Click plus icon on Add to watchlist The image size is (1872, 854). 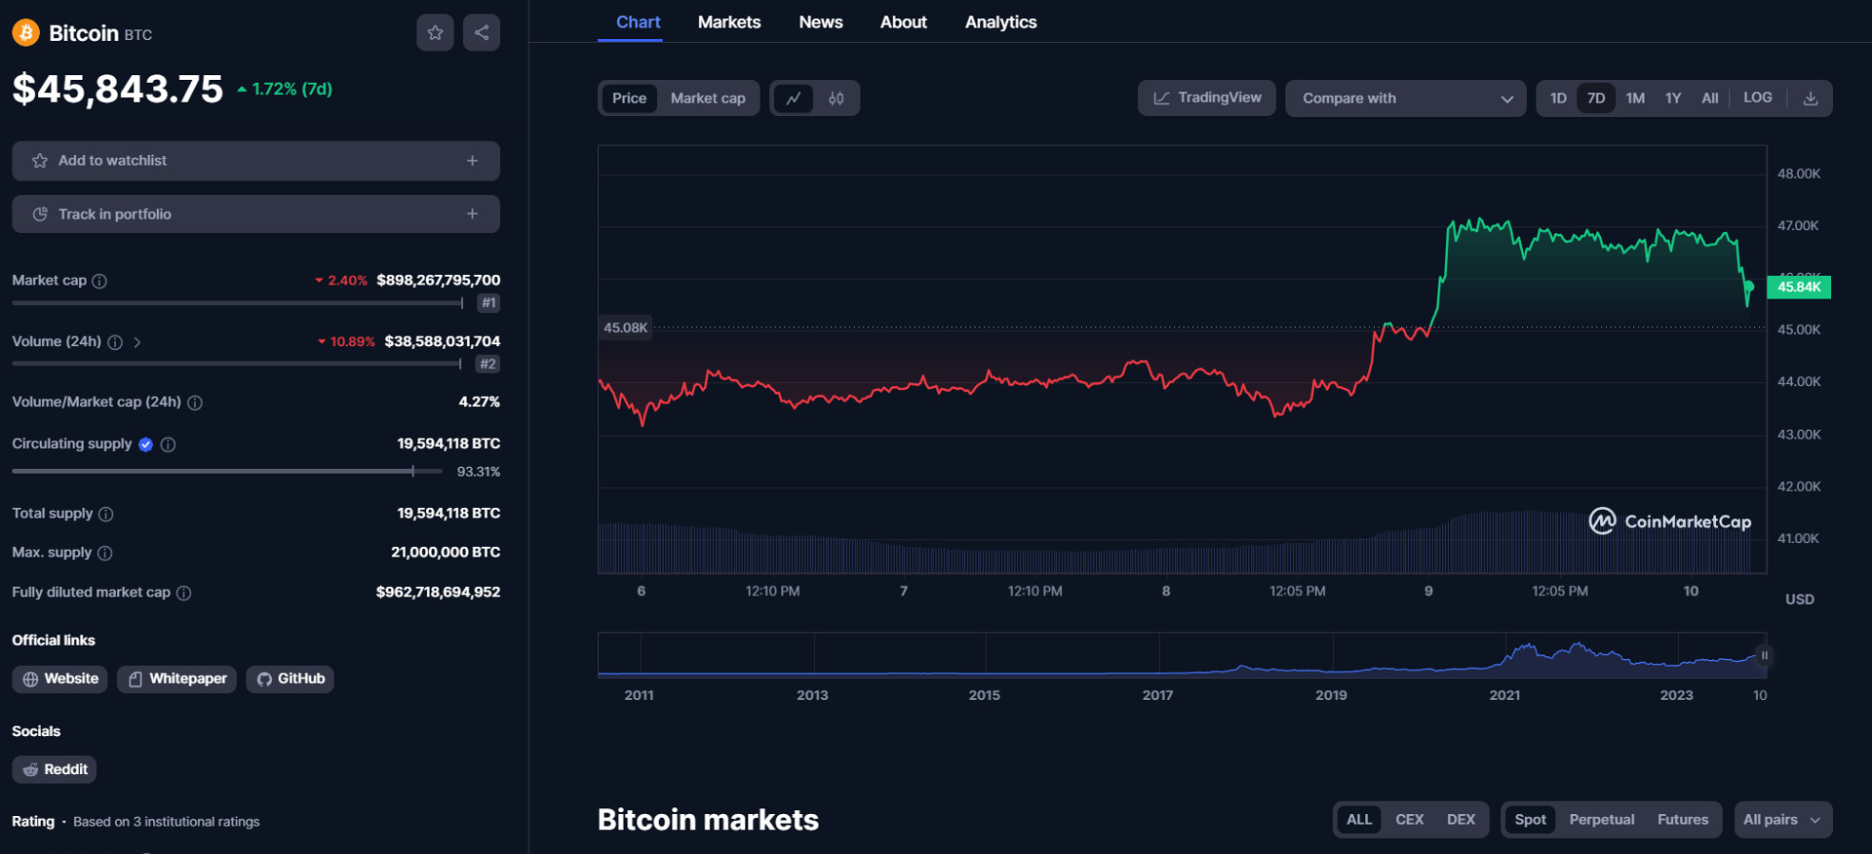[x=473, y=161]
